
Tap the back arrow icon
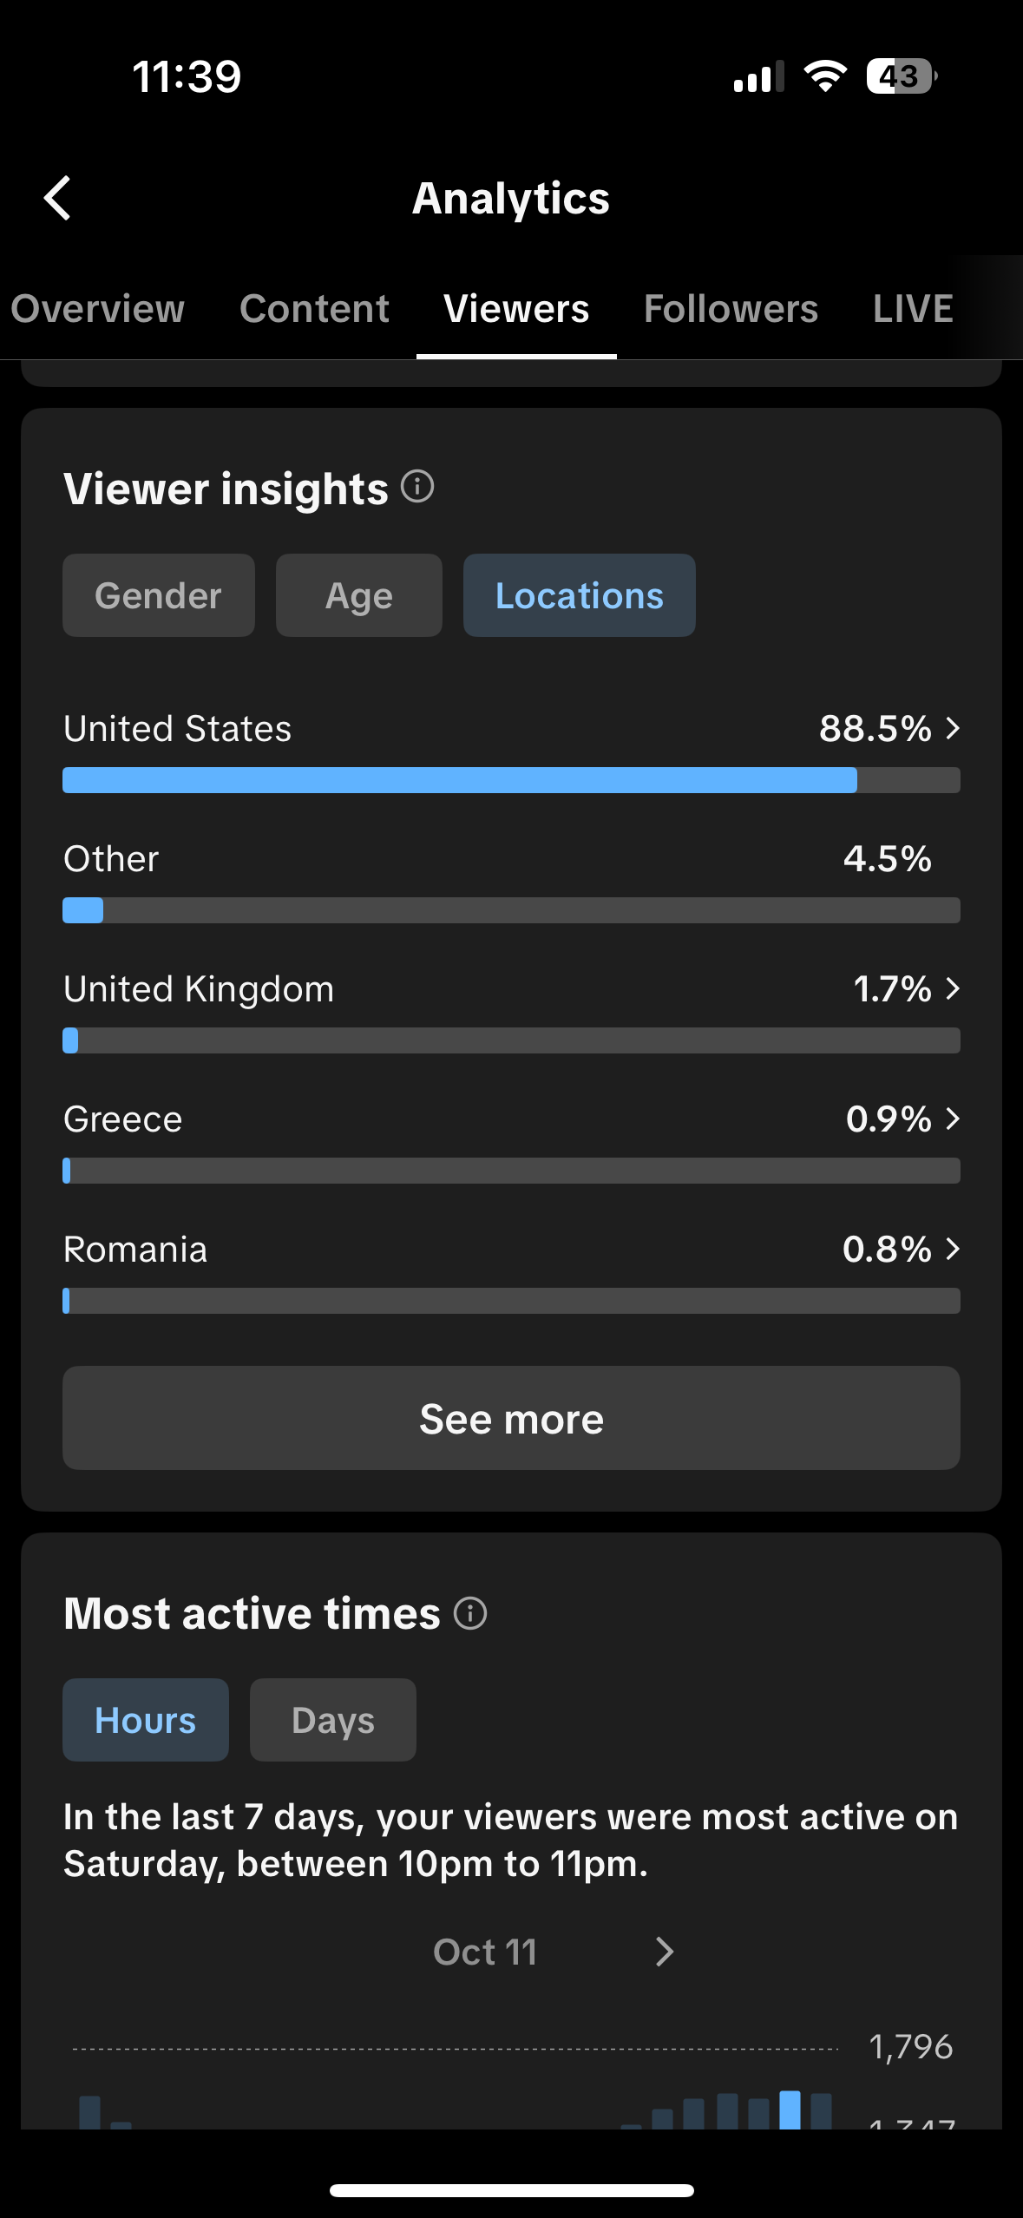pyautogui.click(x=58, y=199)
